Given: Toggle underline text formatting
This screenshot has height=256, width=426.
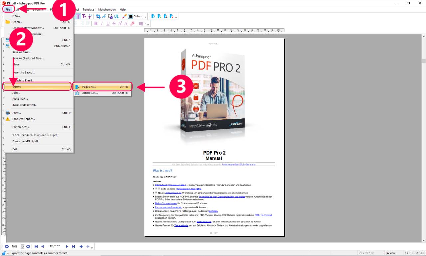Looking at the screenshot, I should [107, 23].
